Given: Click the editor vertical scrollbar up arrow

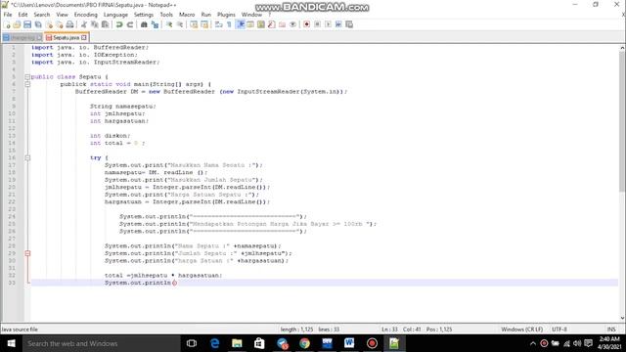Looking at the screenshot, I should coord(622,48).
